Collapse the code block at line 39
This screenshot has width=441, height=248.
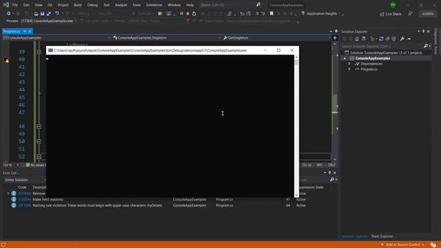tap(39, 52)
